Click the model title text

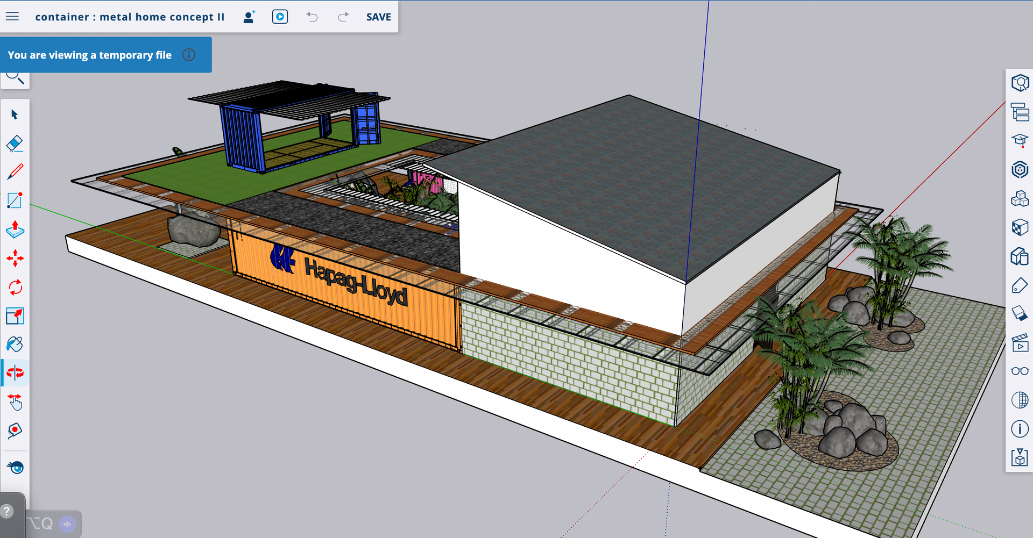click(x=130, y=17)
